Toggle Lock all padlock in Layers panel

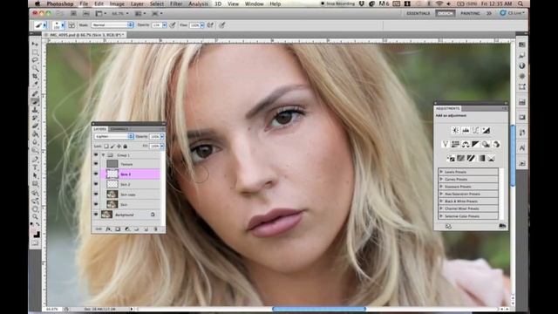(126, 147)
